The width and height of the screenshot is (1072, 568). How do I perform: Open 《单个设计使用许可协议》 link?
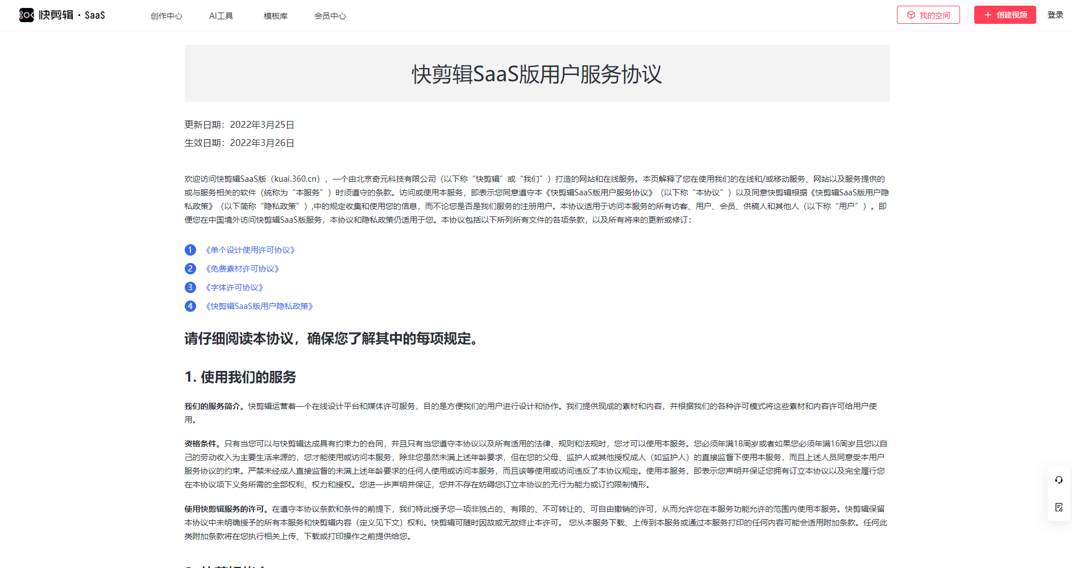(250, 250)
